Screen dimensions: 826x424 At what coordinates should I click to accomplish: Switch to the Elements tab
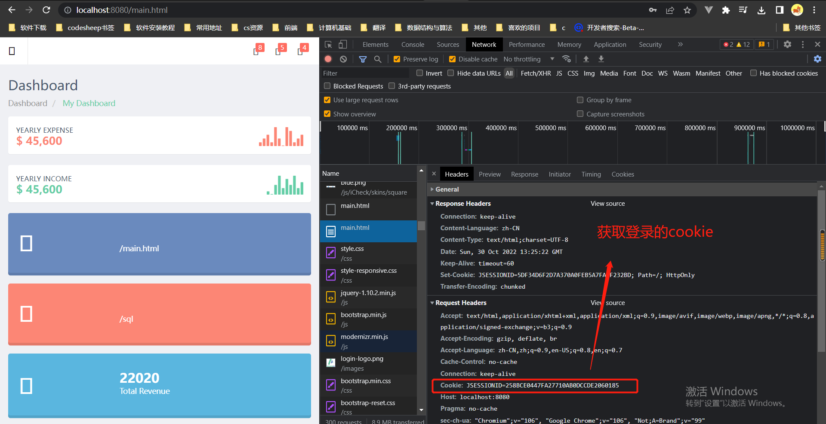point(375,44)
